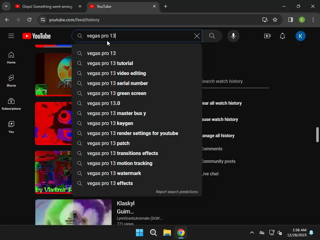Screen dimensions: 320x240
Task: Select "vegas pro 13 effects" suggestion
Action: [x=137, y=183]
